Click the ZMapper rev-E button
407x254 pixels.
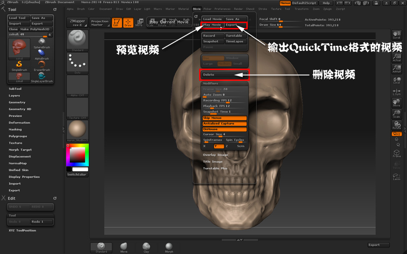pyautogui.click(x=78, y=22)
